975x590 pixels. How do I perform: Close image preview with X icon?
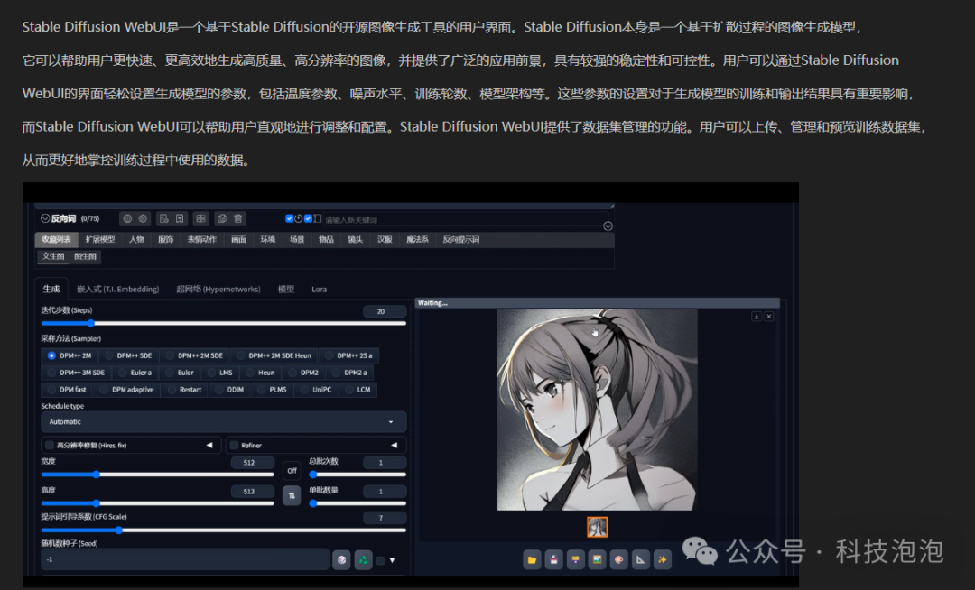tap(769, 316)
